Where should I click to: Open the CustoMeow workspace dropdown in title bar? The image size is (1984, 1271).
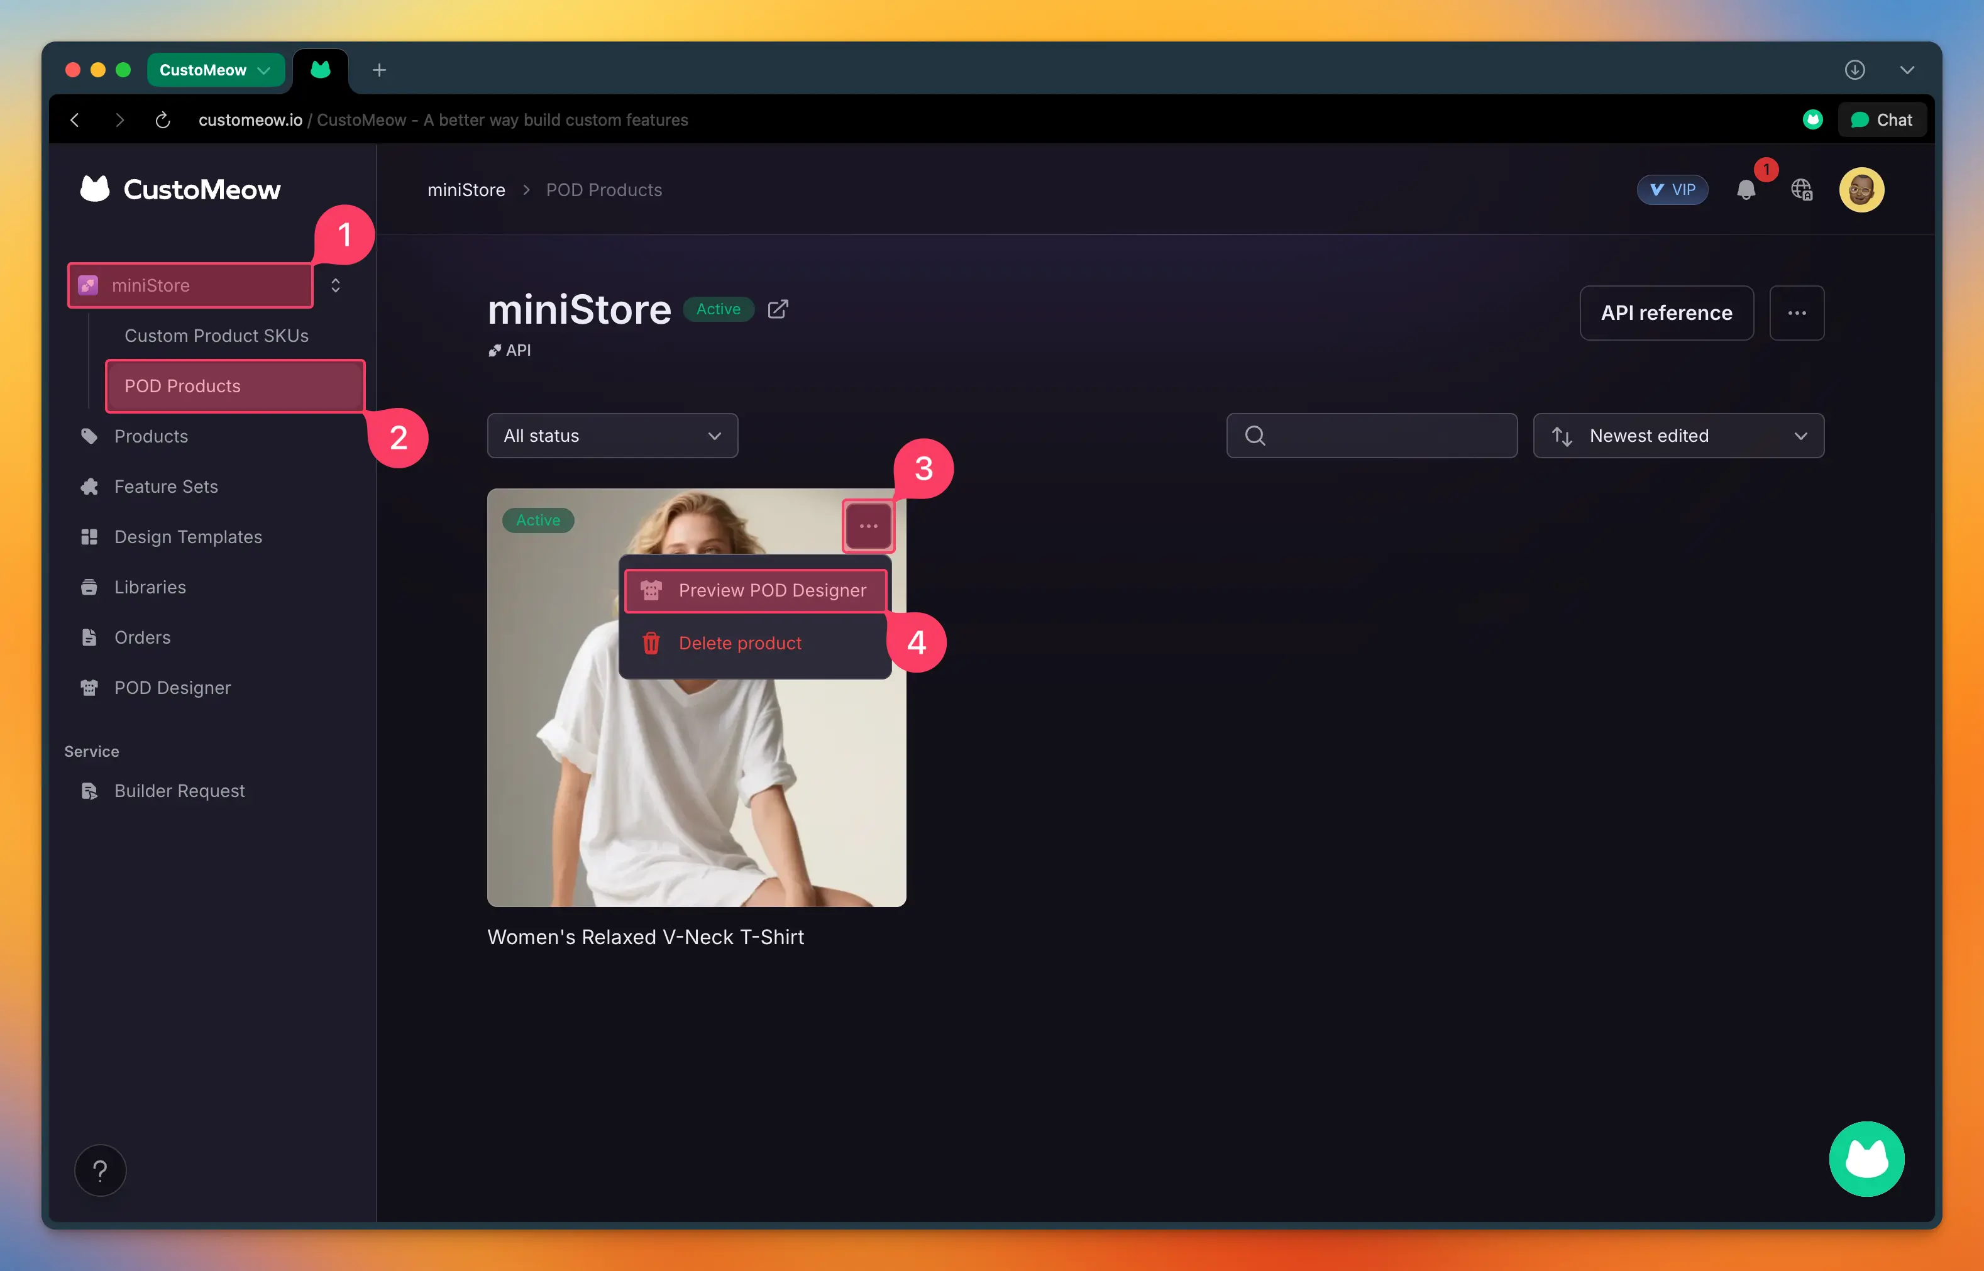tap(216, 70)
